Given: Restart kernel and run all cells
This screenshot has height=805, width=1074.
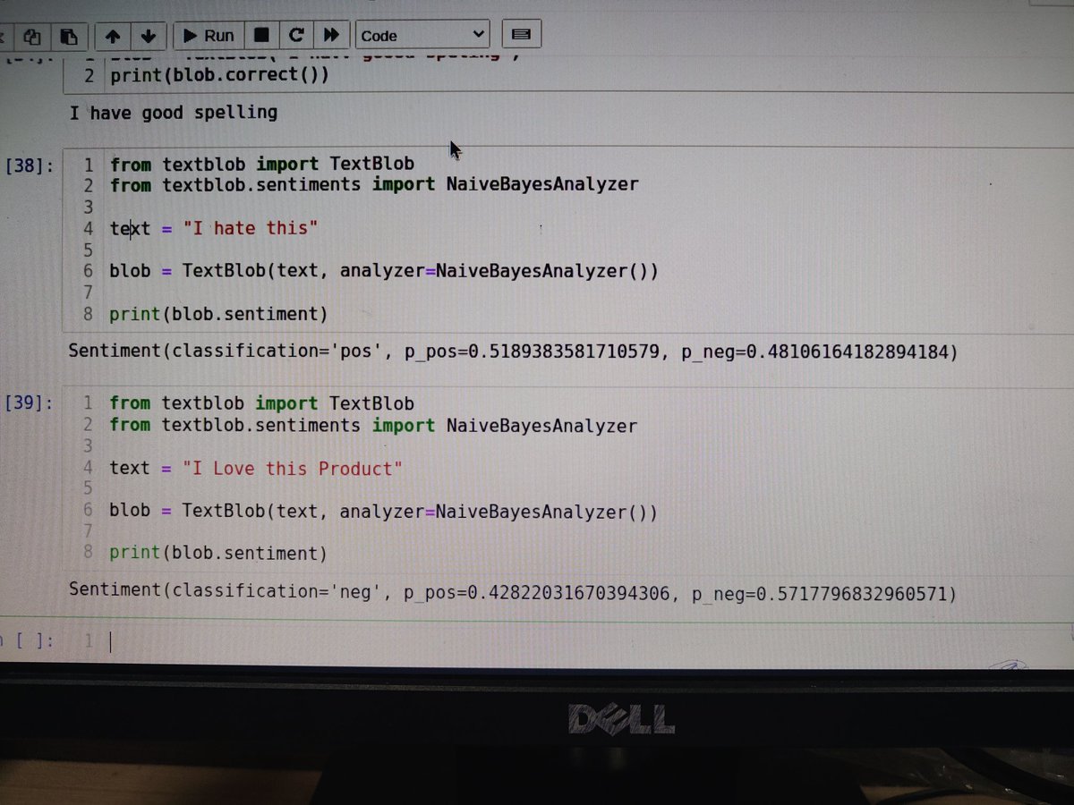Looking at the screenshot, I should [331, 36].
